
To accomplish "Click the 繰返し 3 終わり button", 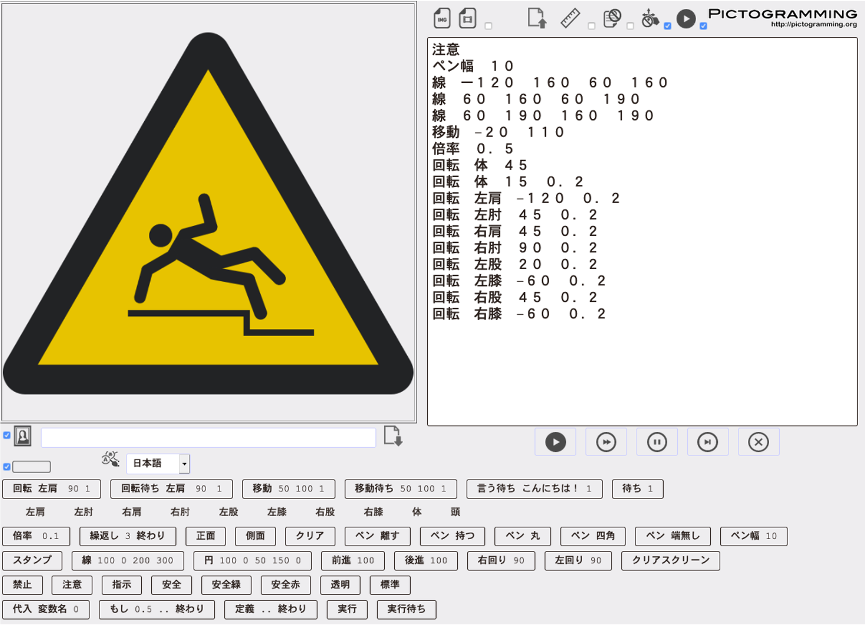I will 127,536.
